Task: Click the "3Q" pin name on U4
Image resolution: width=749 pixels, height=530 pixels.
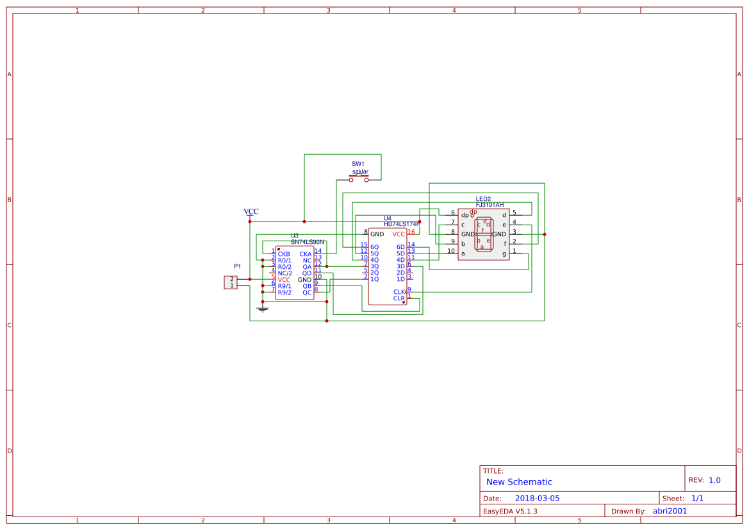Action: click(x=374, y=266)
